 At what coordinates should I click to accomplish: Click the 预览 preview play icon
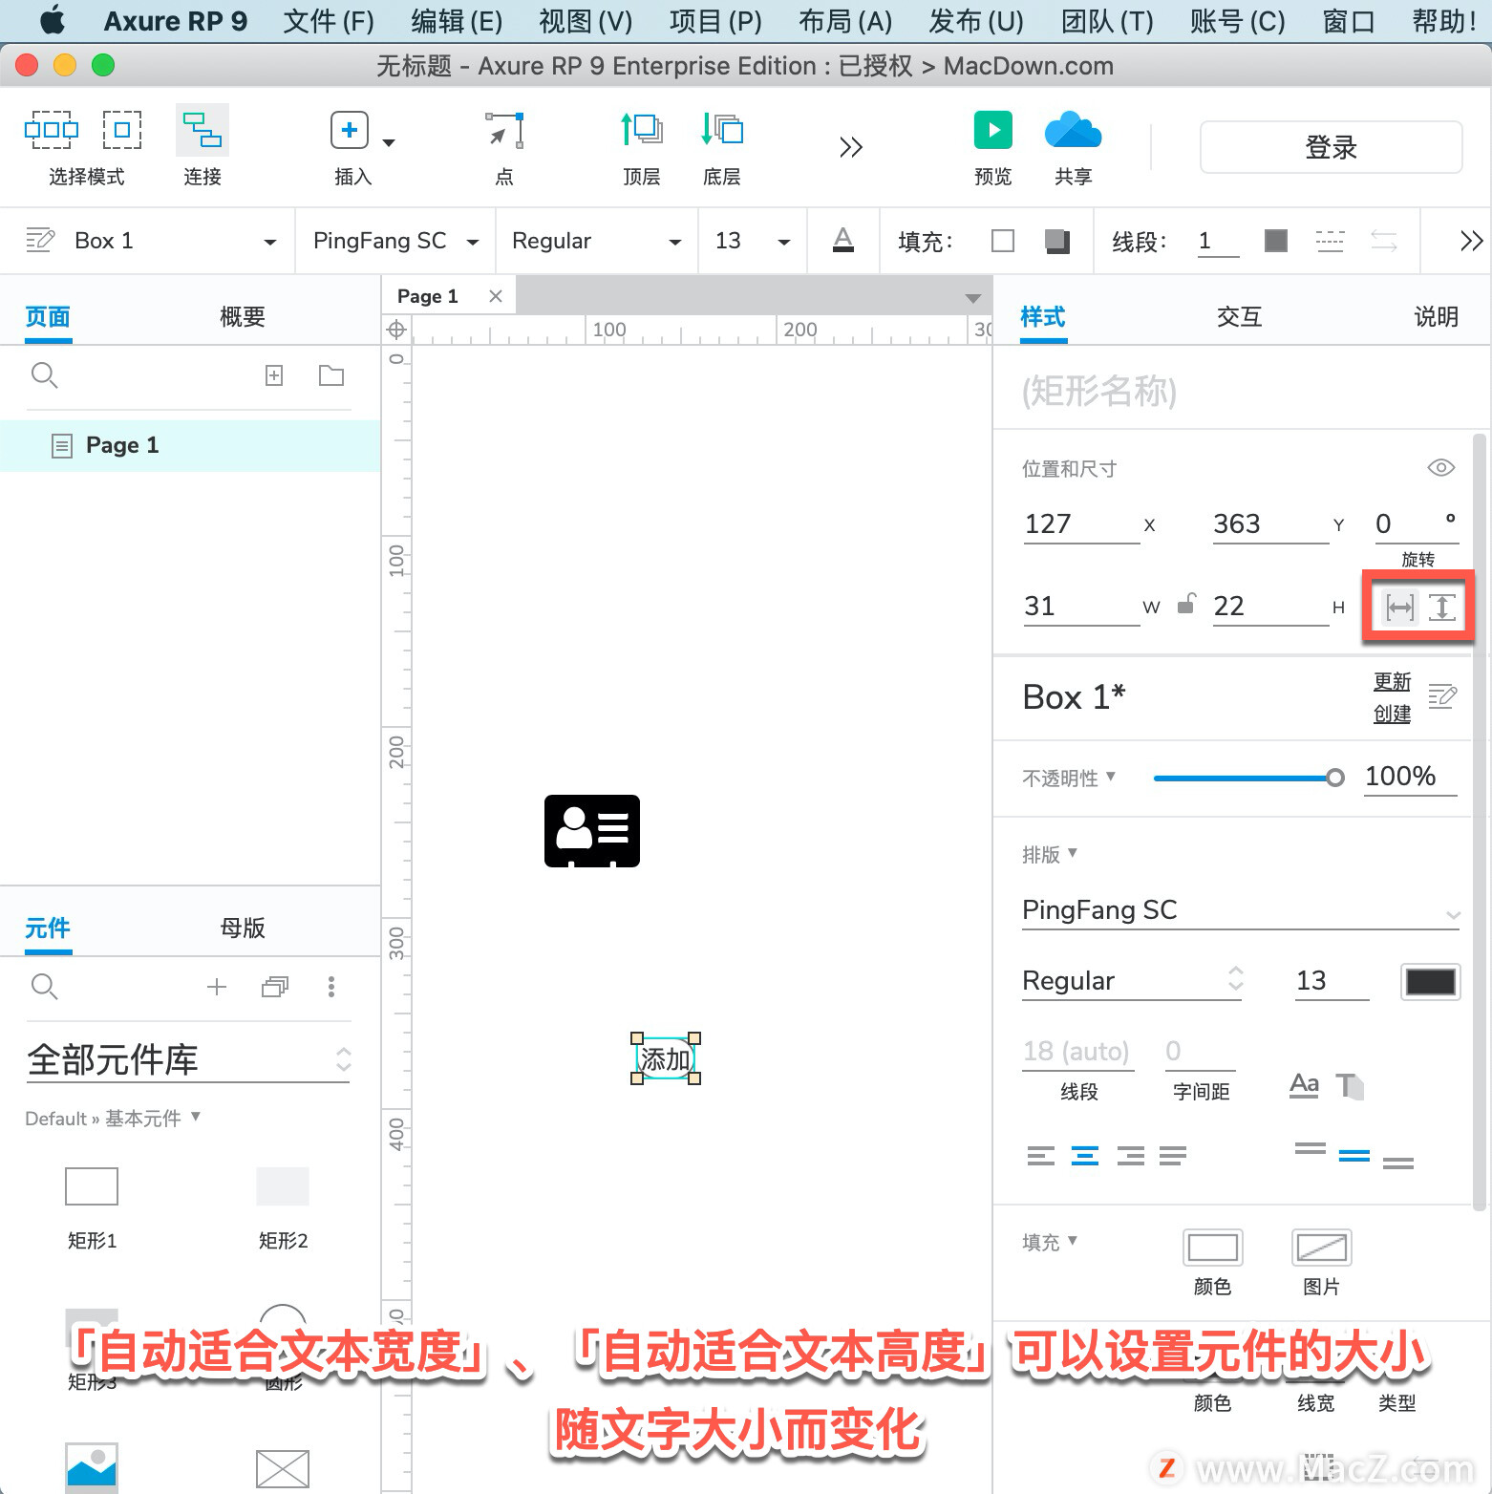993,130
